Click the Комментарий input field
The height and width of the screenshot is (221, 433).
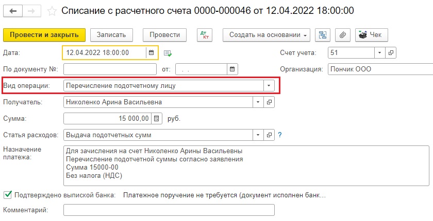[169, 210]
